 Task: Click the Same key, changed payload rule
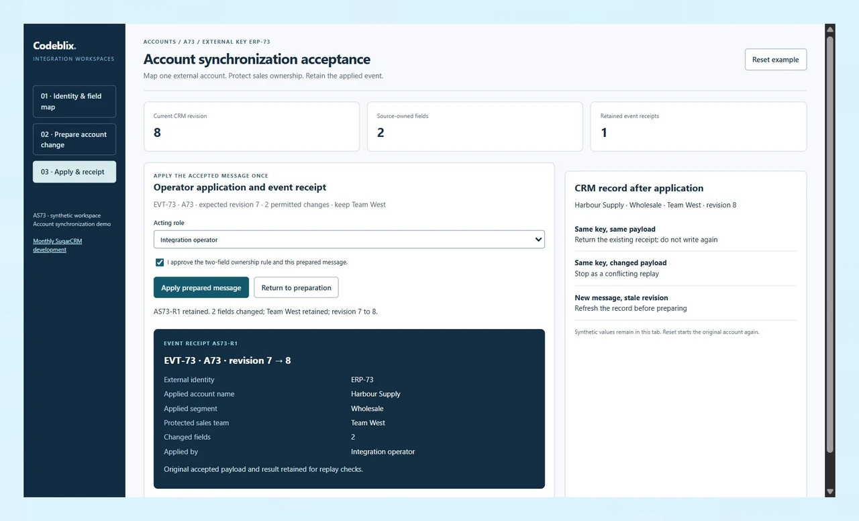pos(685,268)
